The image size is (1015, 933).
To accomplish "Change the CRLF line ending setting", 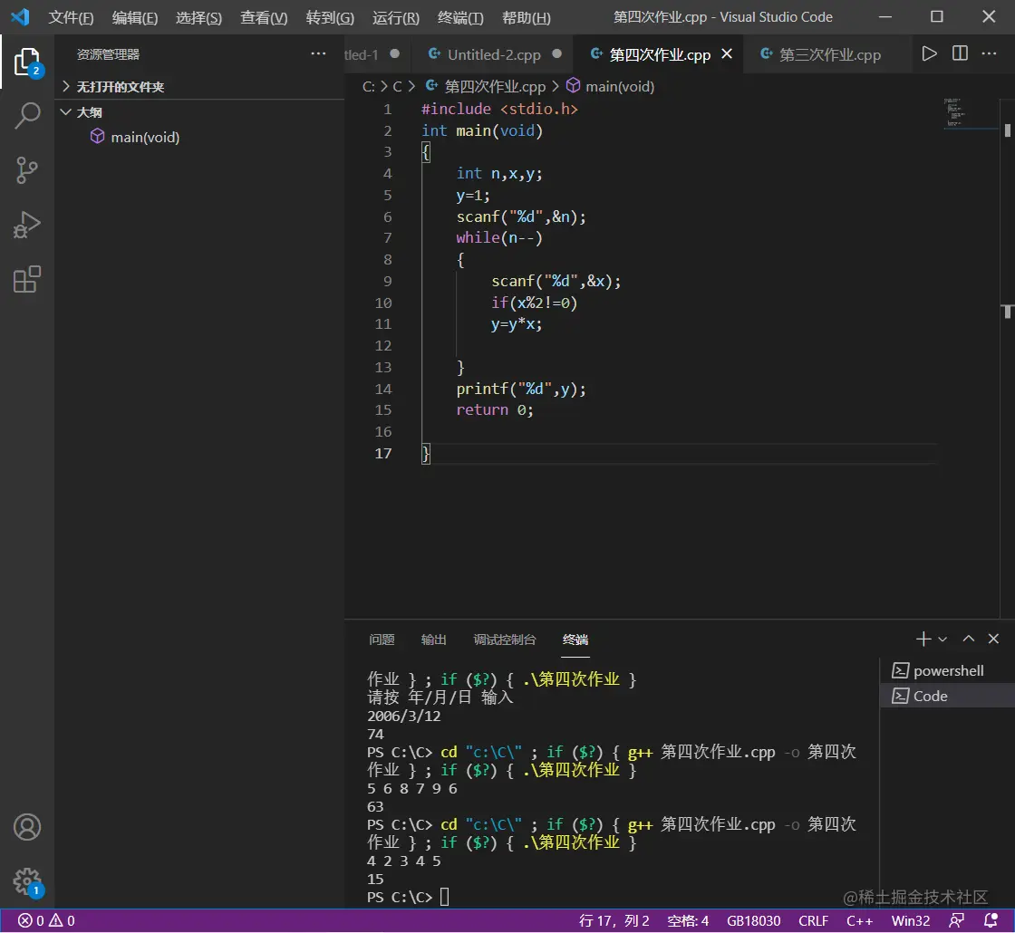I will 813,920.
